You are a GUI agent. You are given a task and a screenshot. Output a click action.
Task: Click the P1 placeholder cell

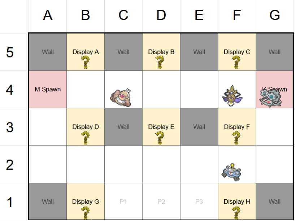[123, 201]
